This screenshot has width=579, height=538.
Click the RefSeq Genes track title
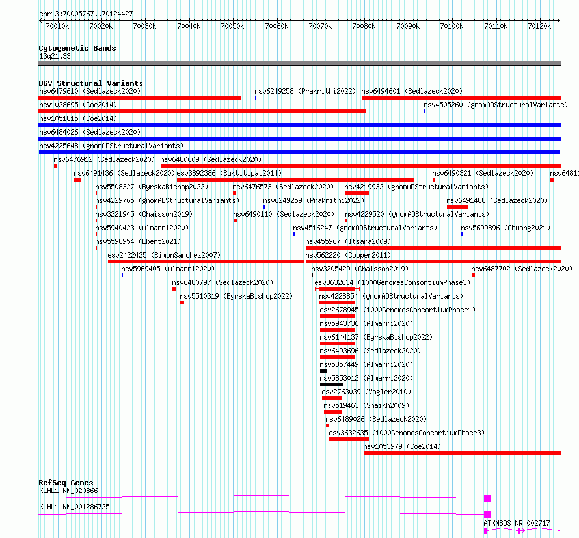click(x=66, y=483)
